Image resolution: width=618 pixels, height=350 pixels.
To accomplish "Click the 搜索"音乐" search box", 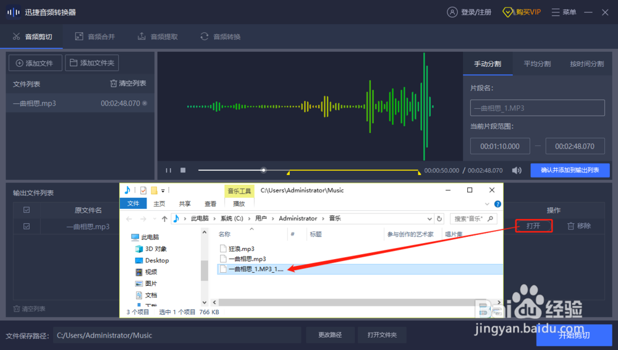I will [473, 219].
